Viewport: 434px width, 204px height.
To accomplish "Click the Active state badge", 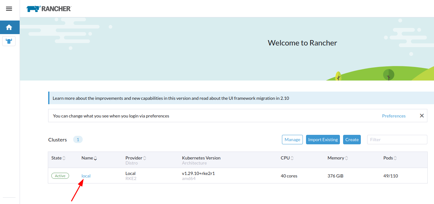I will (x=60, y=176).
